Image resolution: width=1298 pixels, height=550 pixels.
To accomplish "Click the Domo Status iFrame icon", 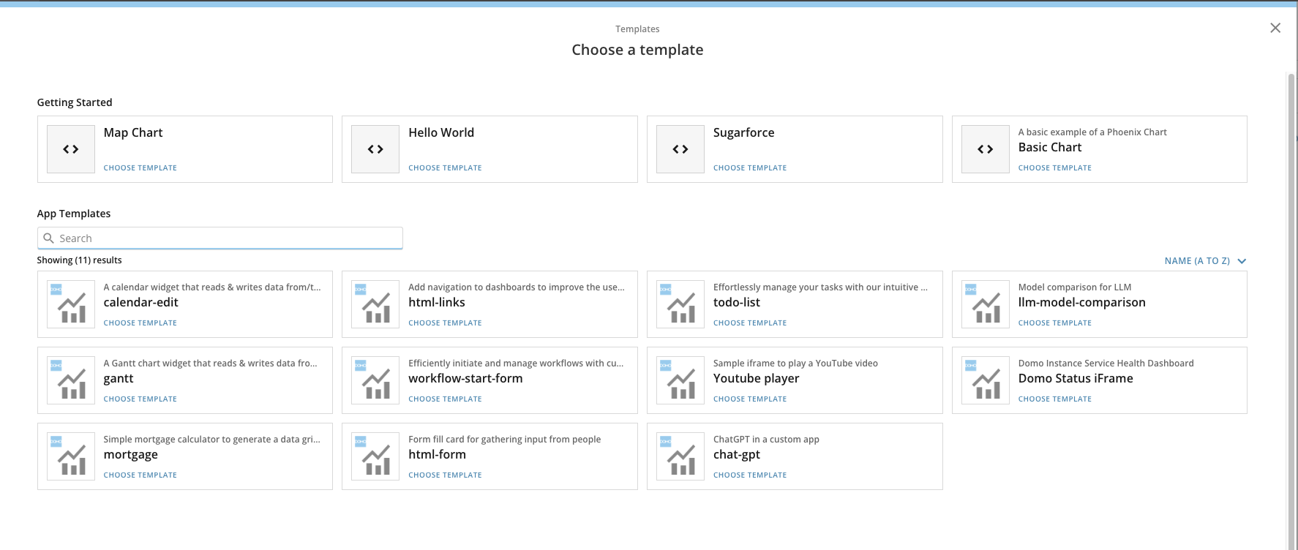I will click(x=986, y=380).
